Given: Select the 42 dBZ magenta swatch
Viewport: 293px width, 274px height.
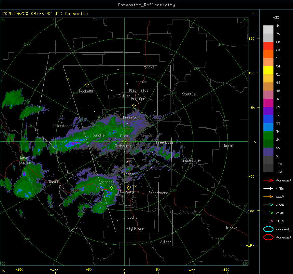Looking at the screenshot, I should [x=268, y=103].
